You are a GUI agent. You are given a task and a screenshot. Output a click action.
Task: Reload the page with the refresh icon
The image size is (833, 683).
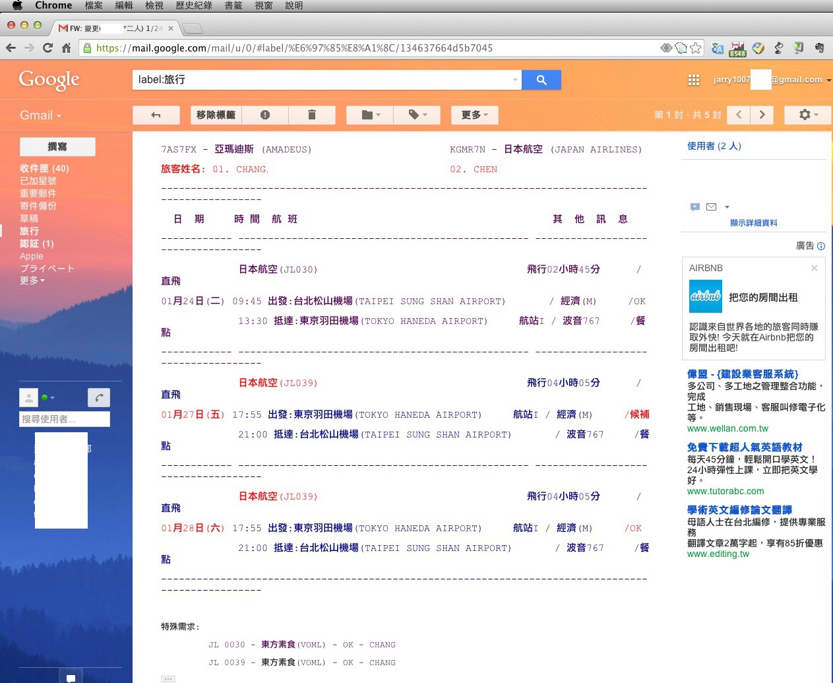[47, 48]
